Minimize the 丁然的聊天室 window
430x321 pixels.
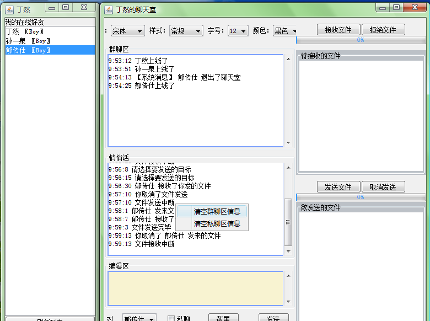click(x=383, y=7)
